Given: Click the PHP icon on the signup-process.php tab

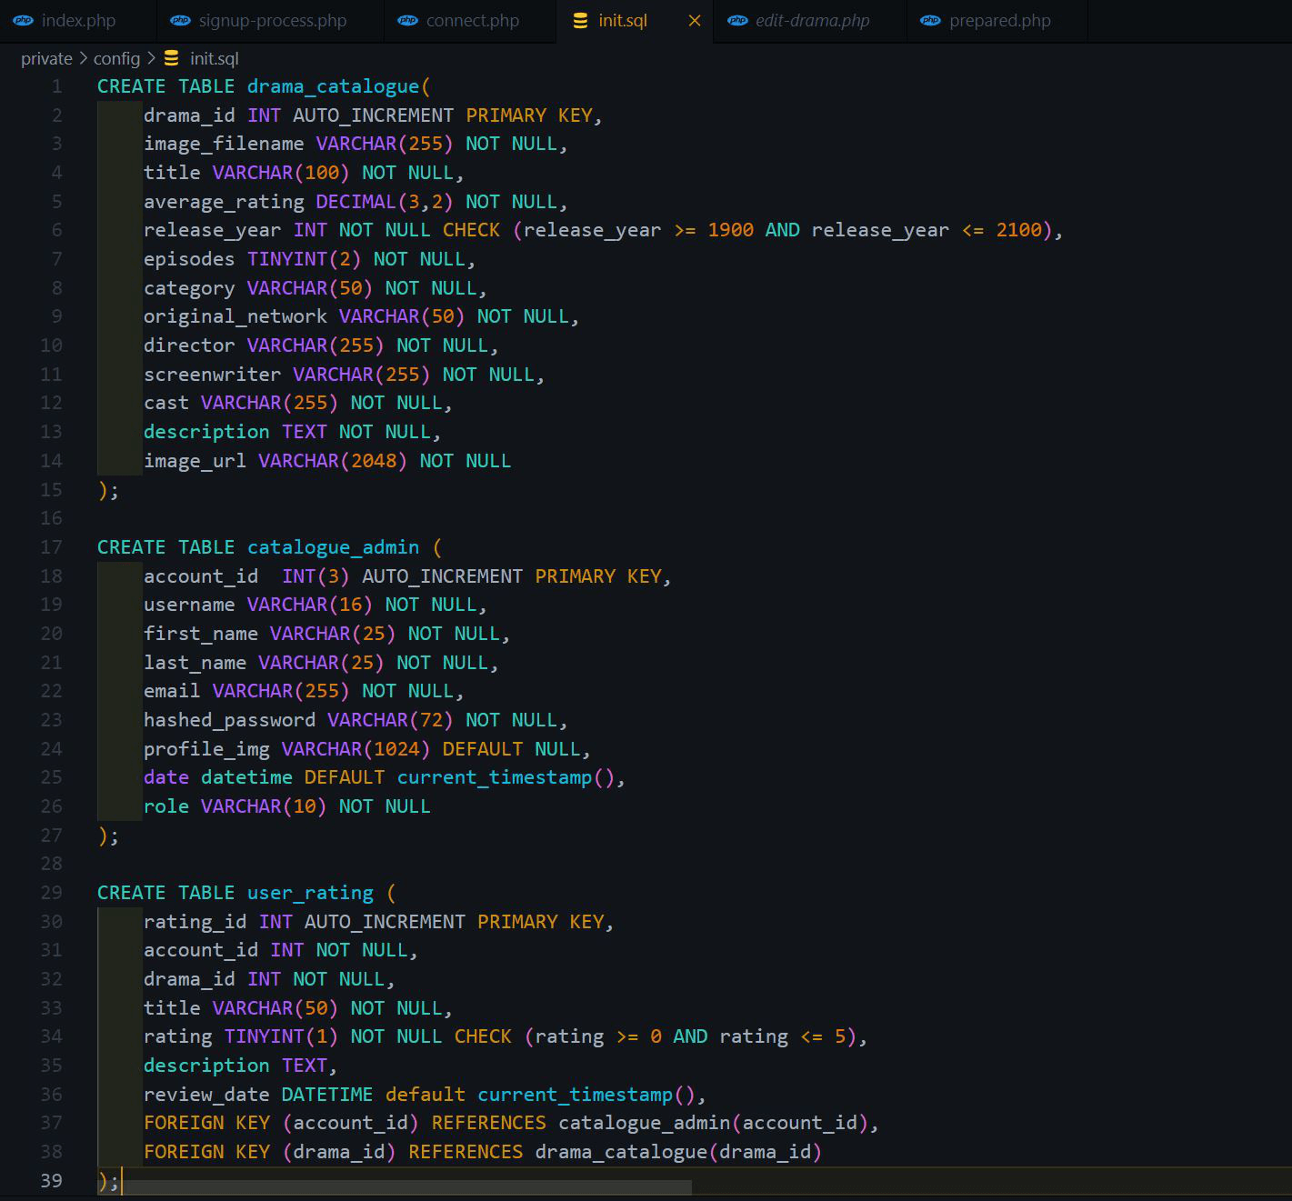Looking at the screenshot, I should 181,20.
